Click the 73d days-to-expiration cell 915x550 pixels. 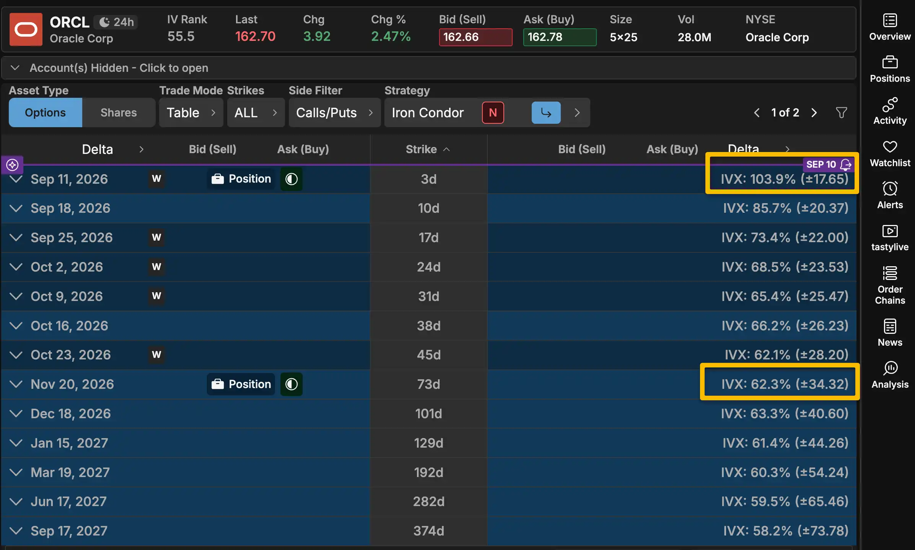click(428, 384)
